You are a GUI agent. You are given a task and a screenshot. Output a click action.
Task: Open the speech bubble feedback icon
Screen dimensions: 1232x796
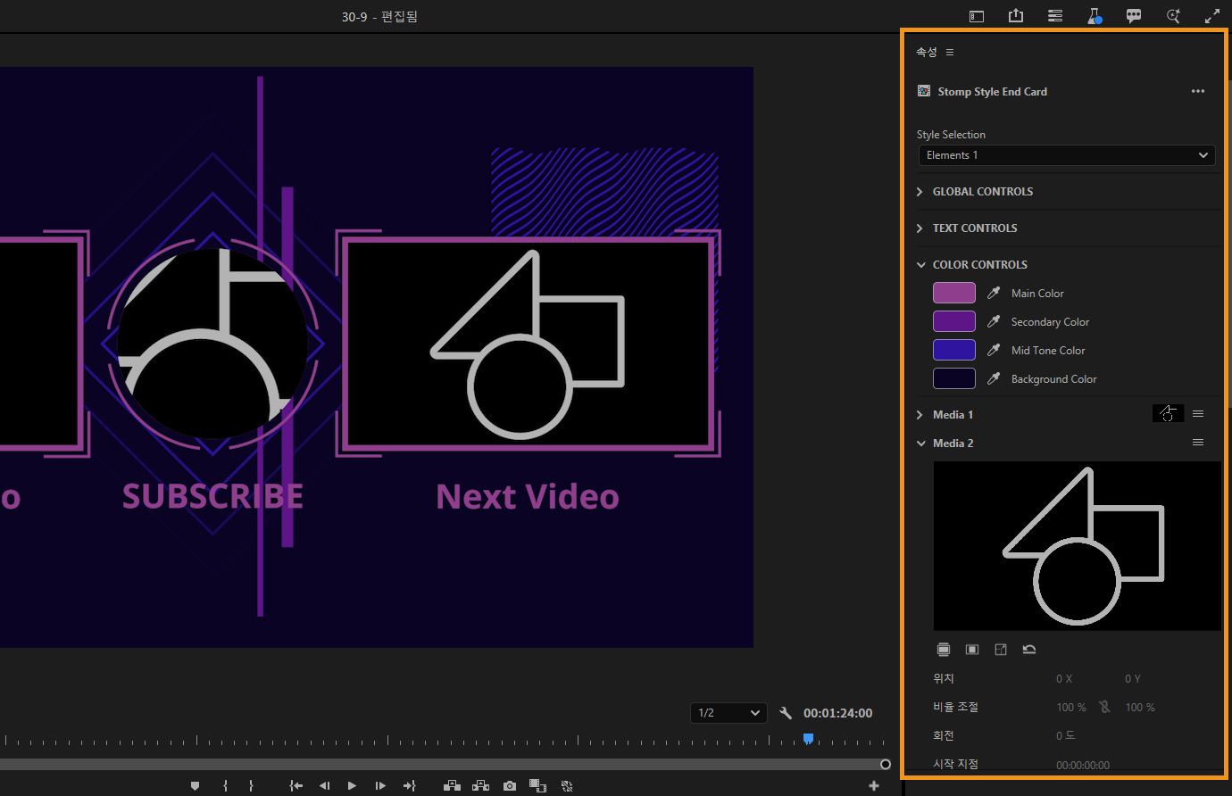tap(1134, 16)
